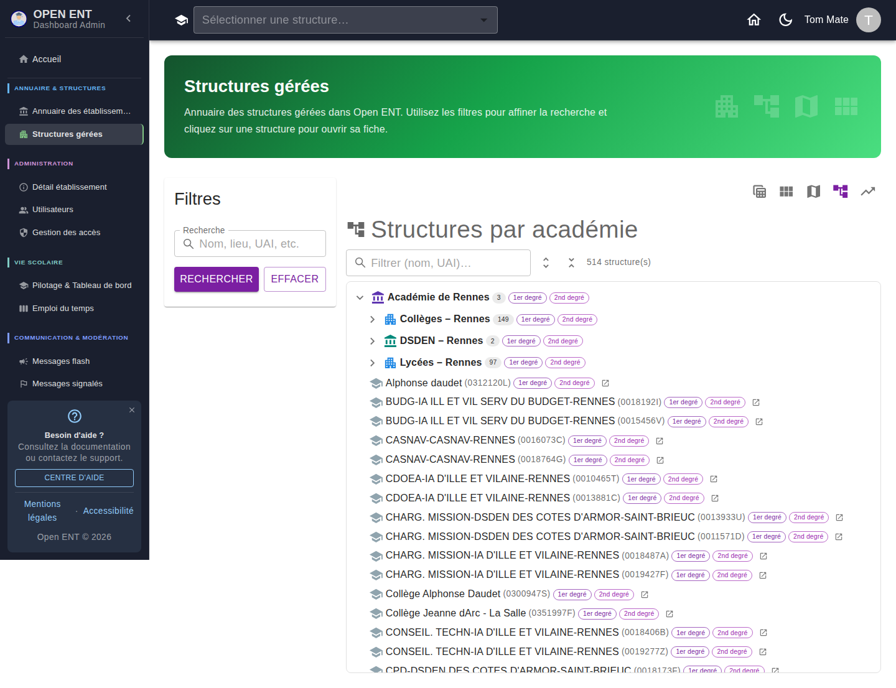Open external link for CHARG. MISSION 0013933U
Viewport: 896px width, 688px height.
coord(839,518)
